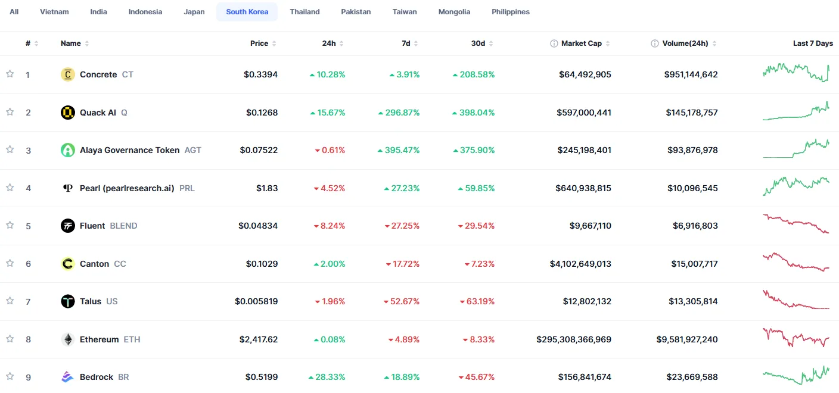Open the Canton CC coin link
The height and width of the screenshot is (393, 839).
(94, 264)
